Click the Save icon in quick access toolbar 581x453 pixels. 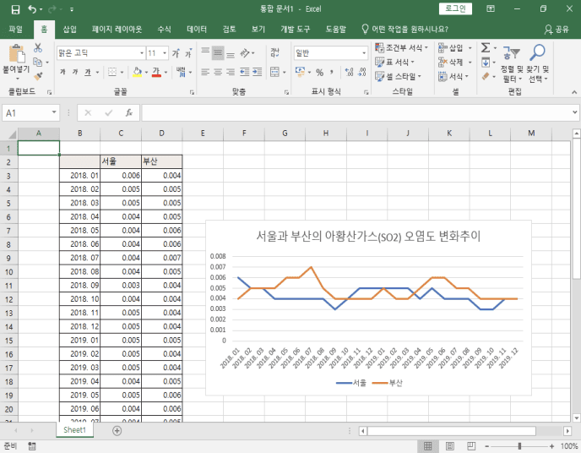click(x=14, y=9)
